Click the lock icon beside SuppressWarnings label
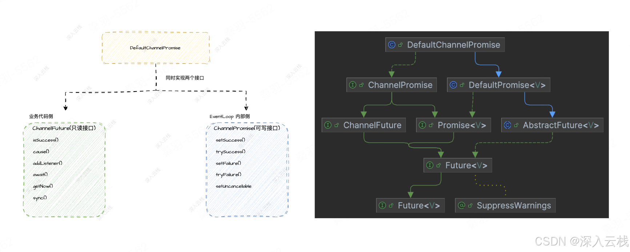The width and height of the screenshot is (630, 252). click(x=470, y=206)
